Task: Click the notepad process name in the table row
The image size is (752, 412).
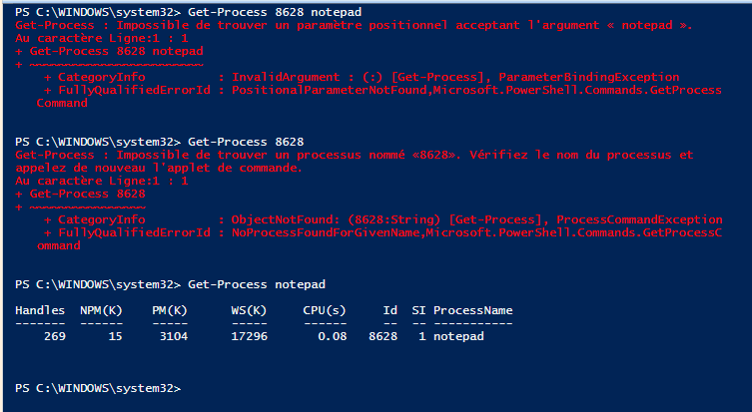Action: (x=458, y=337)
